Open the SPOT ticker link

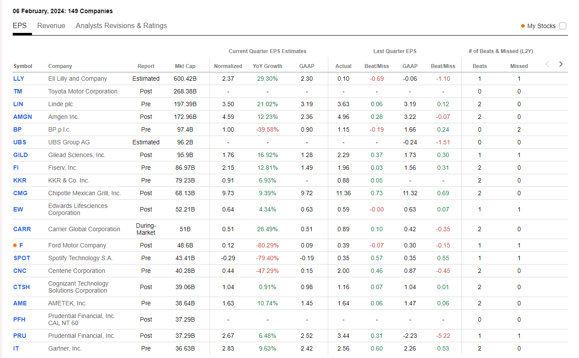(x=22, y=258)
